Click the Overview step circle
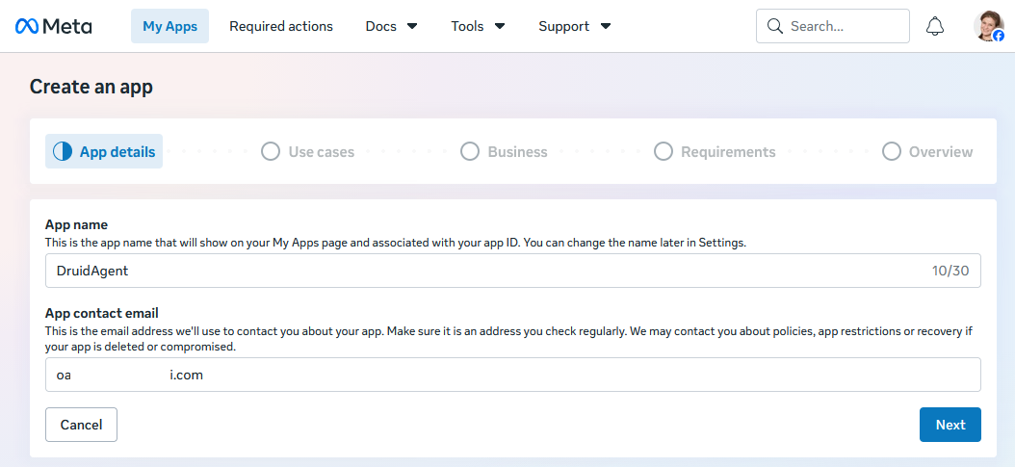 (x=892, y=151)
